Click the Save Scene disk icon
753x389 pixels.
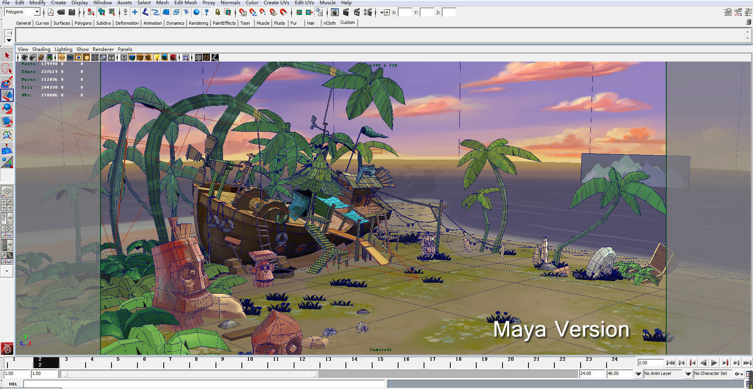71,12
